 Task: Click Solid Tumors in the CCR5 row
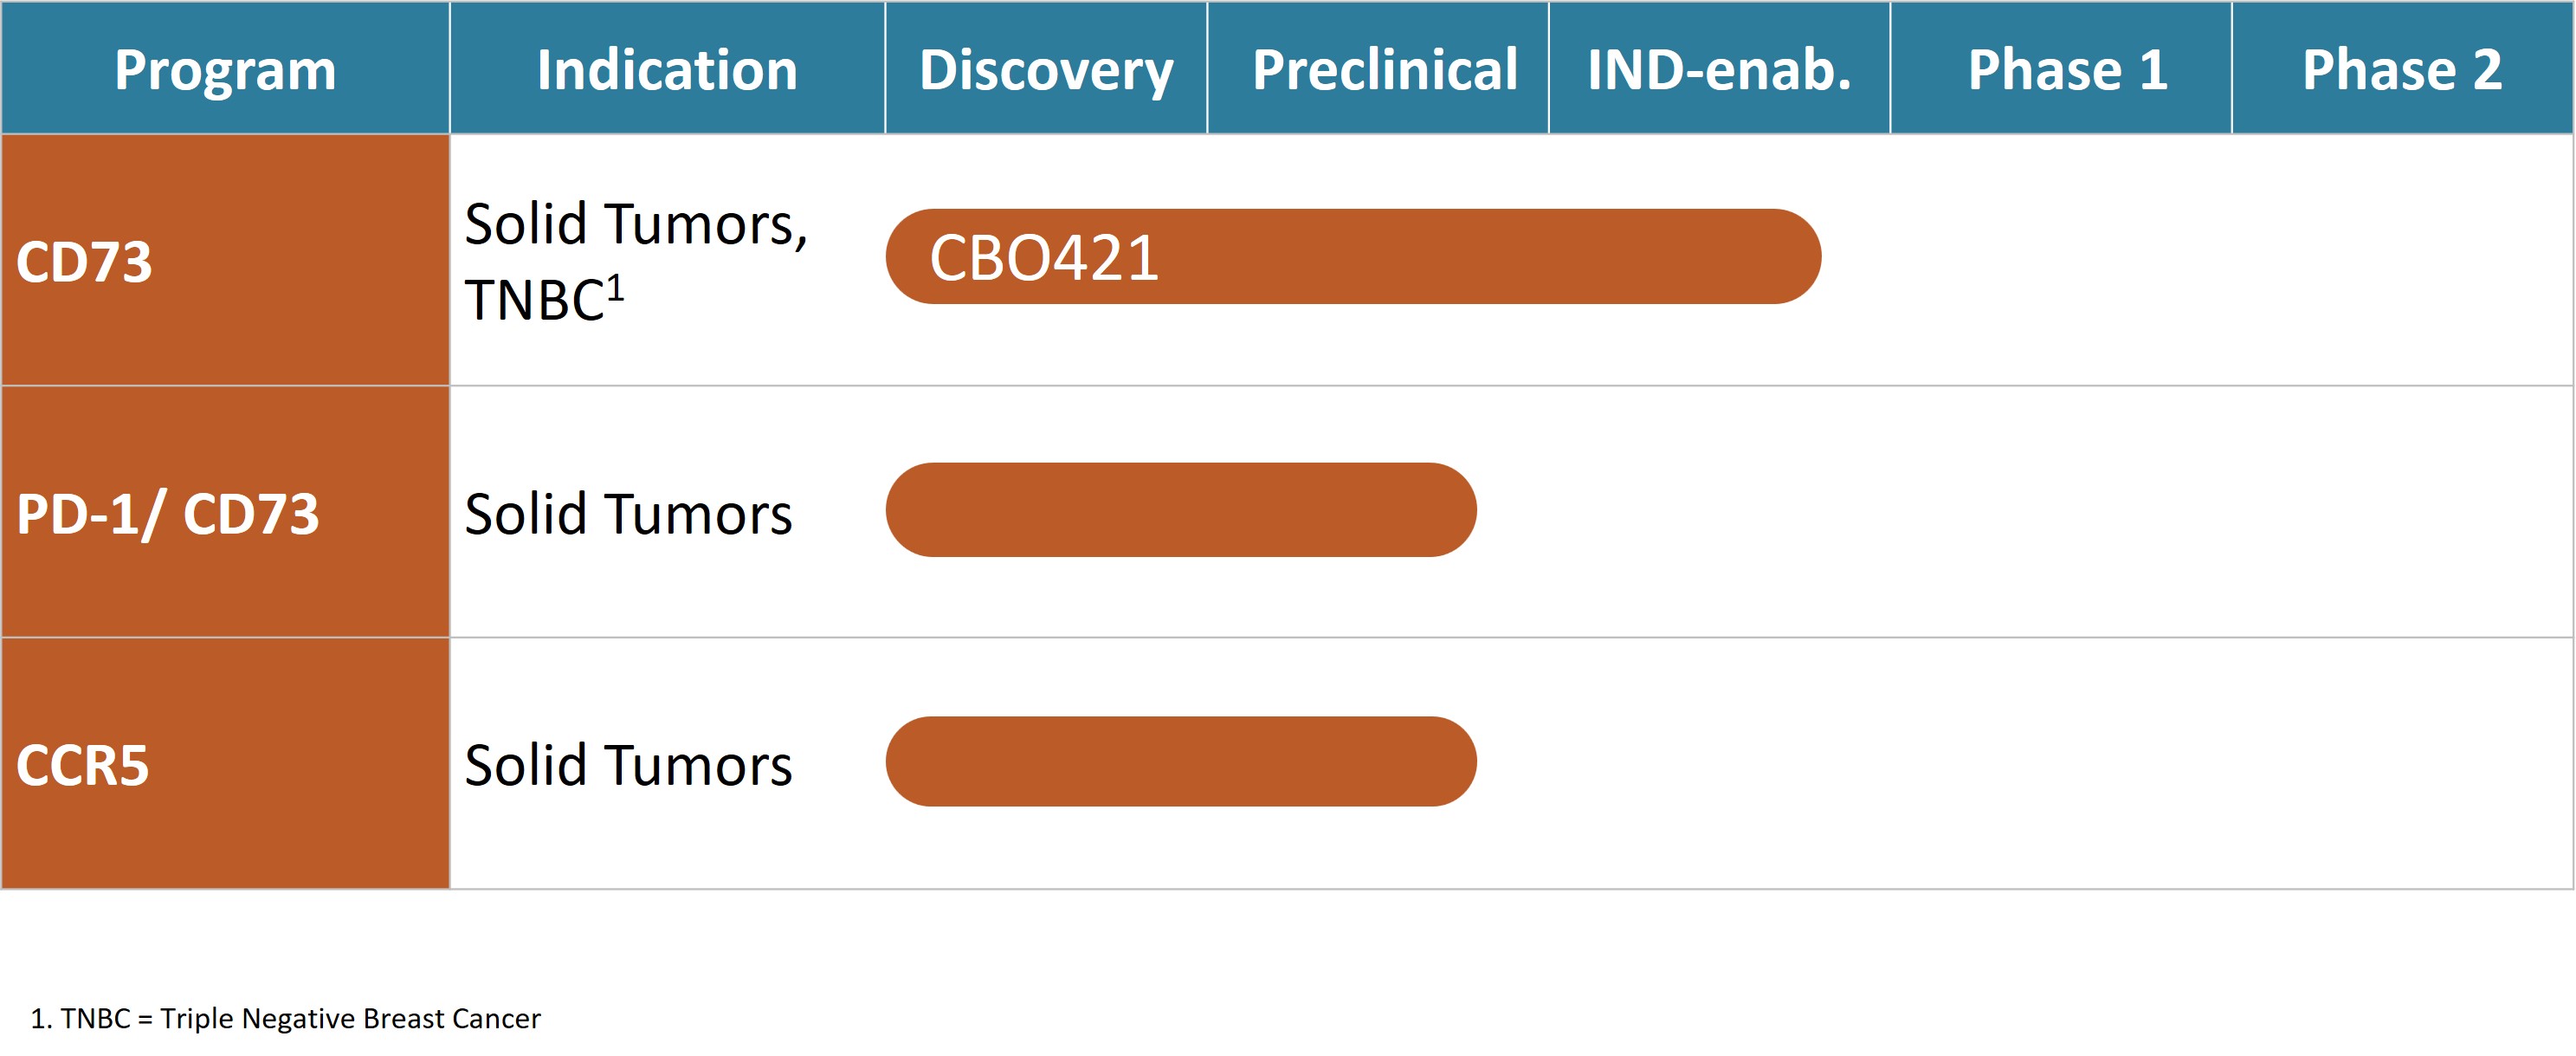(628, 766)
